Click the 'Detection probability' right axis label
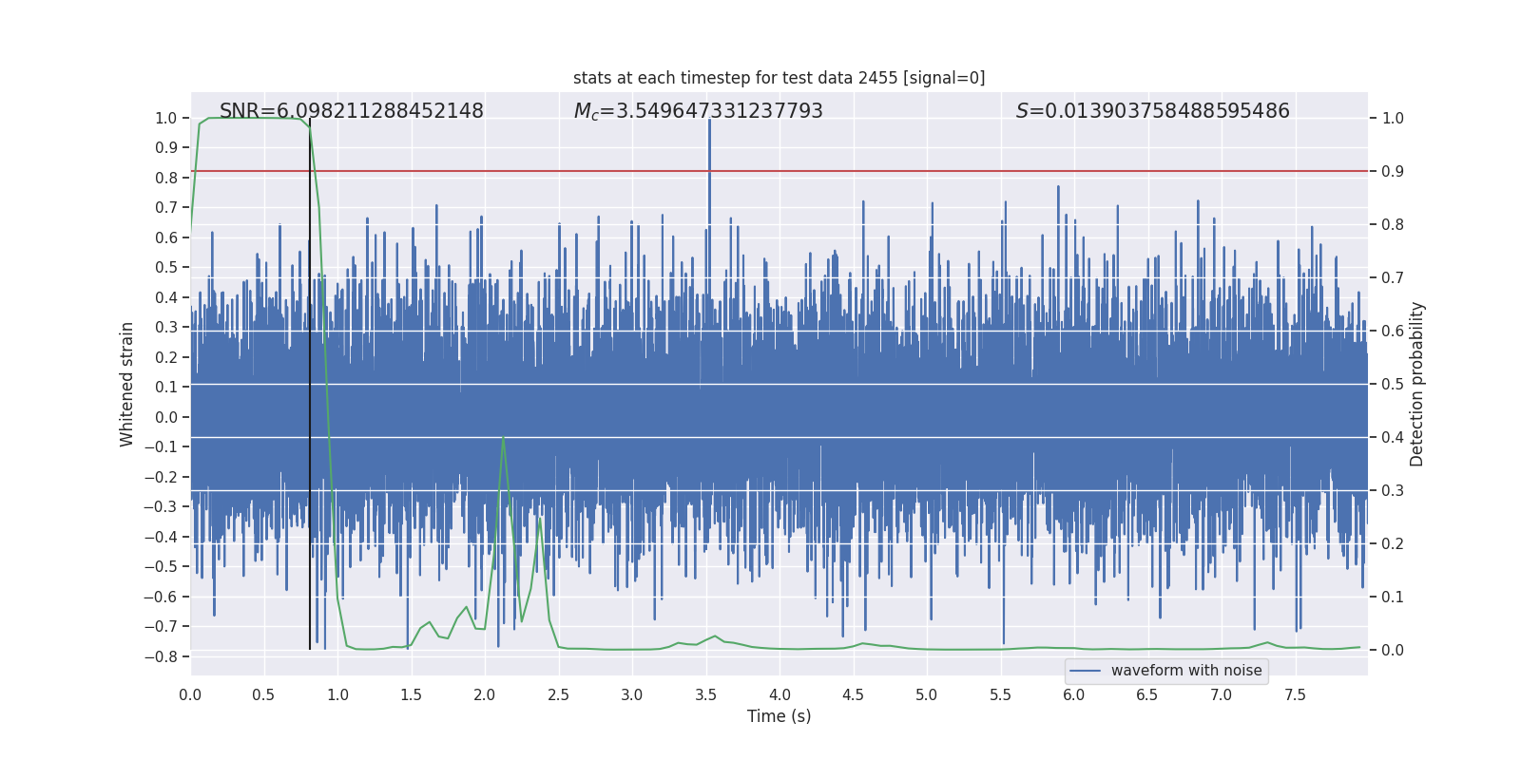Screen dimensions: 1521x760 [x=1416, y=384]
